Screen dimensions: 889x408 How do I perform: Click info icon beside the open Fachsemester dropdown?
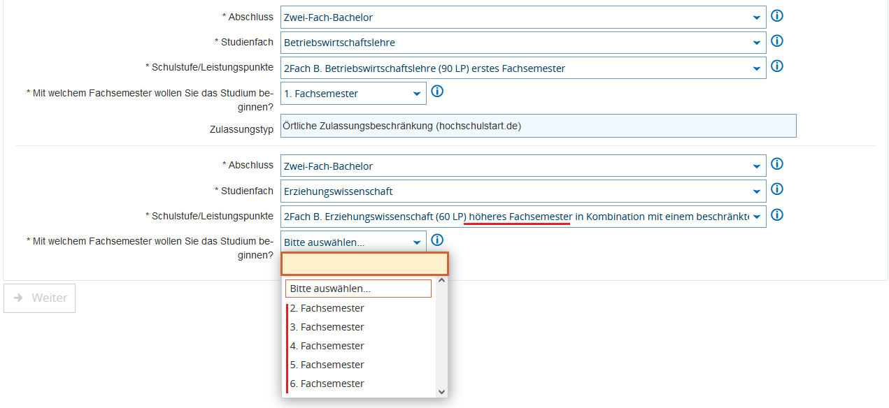[436, 240]
